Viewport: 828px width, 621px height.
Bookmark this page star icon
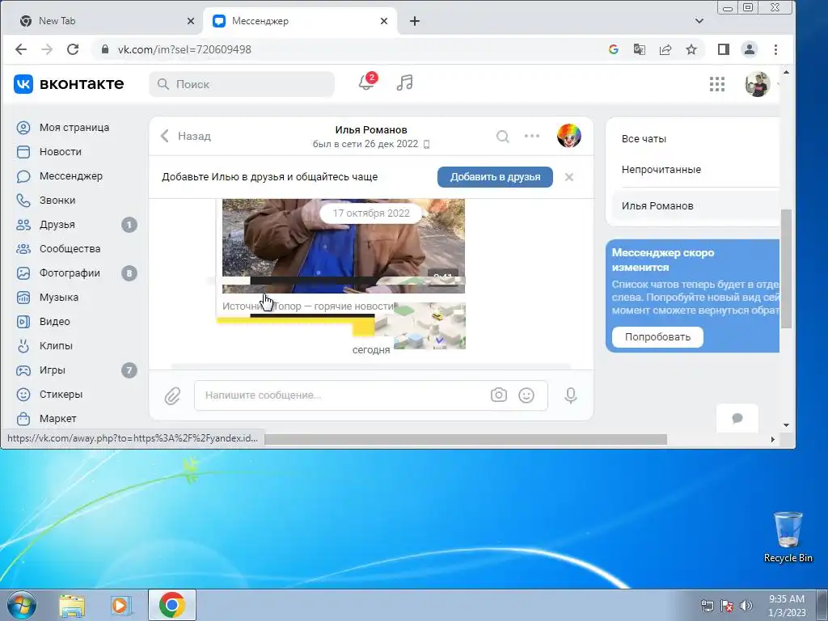pyautogui.click(x=691, y=49)
